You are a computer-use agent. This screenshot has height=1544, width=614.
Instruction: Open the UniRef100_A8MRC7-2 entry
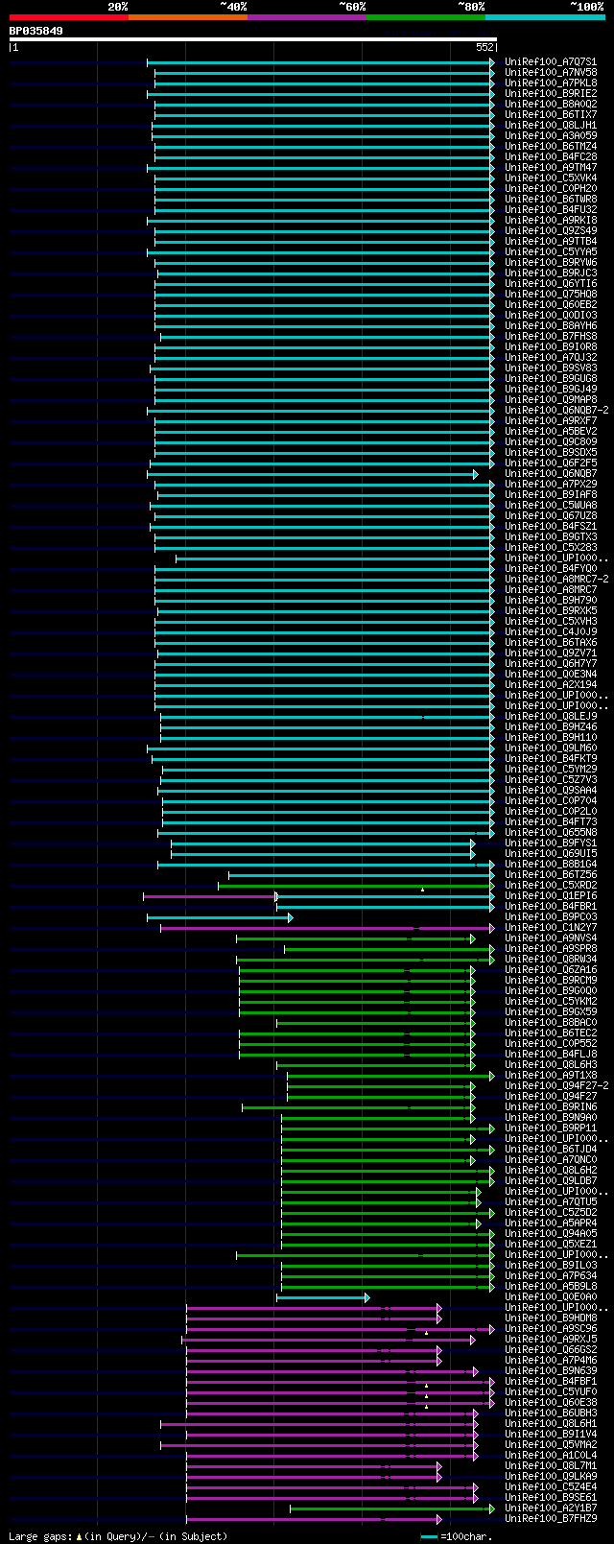coord(556,580)
